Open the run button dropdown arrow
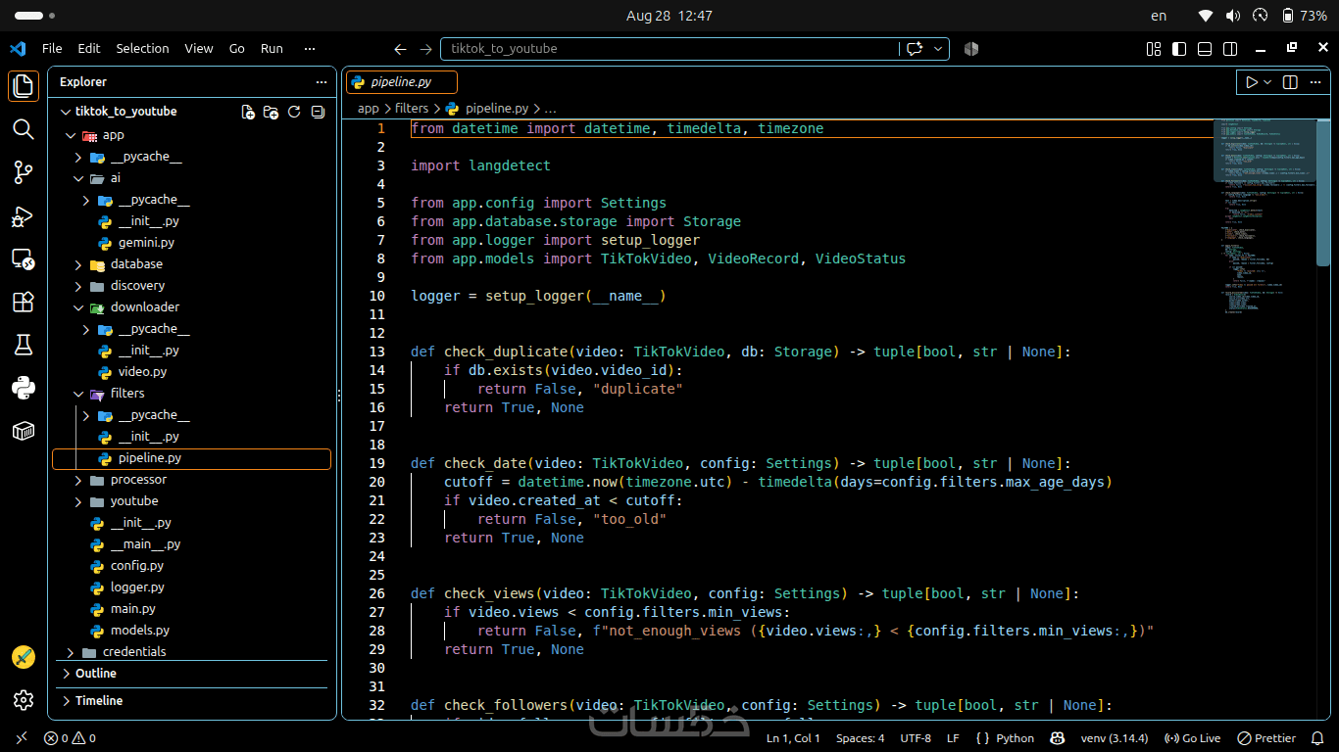 (1267, 82)
